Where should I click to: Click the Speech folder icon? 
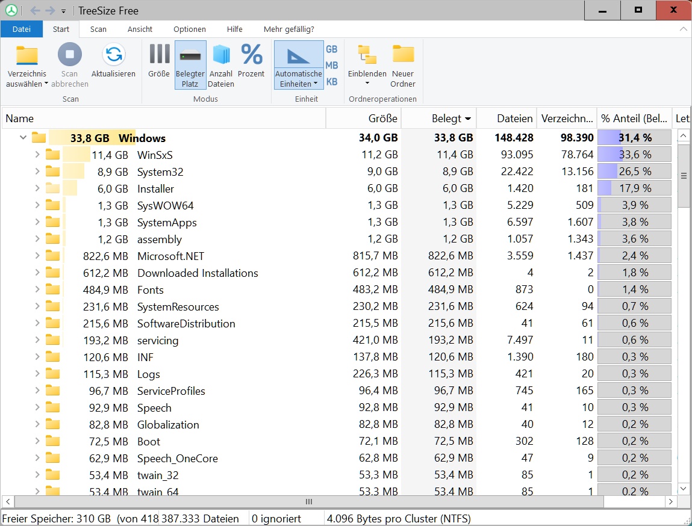click(x=53, y=407)
